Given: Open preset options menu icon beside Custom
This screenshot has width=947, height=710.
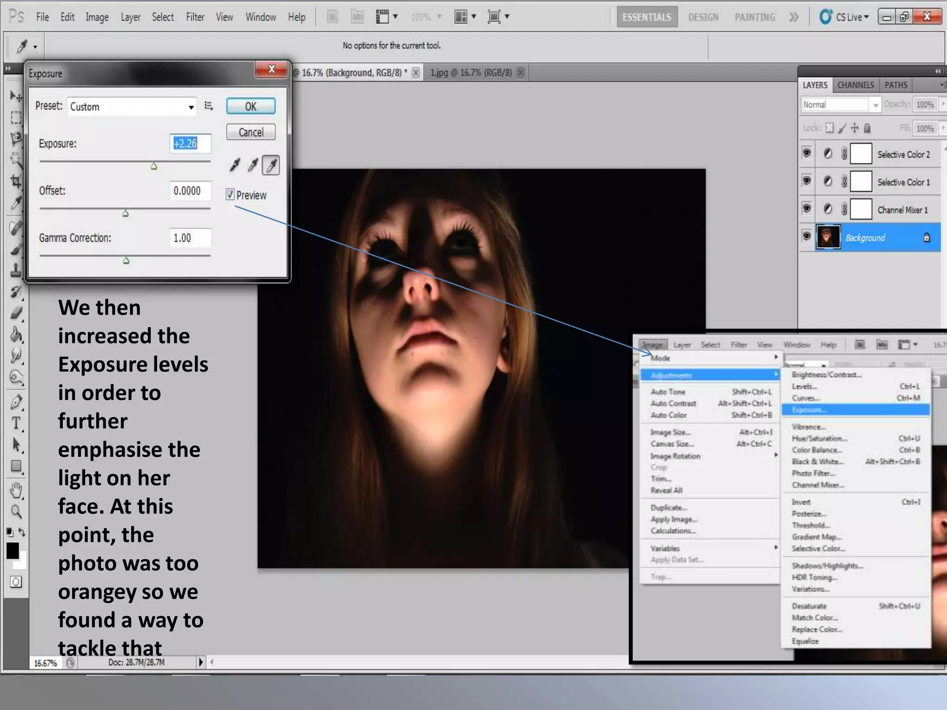Looking at the screenshot, I should coord(209,106).
